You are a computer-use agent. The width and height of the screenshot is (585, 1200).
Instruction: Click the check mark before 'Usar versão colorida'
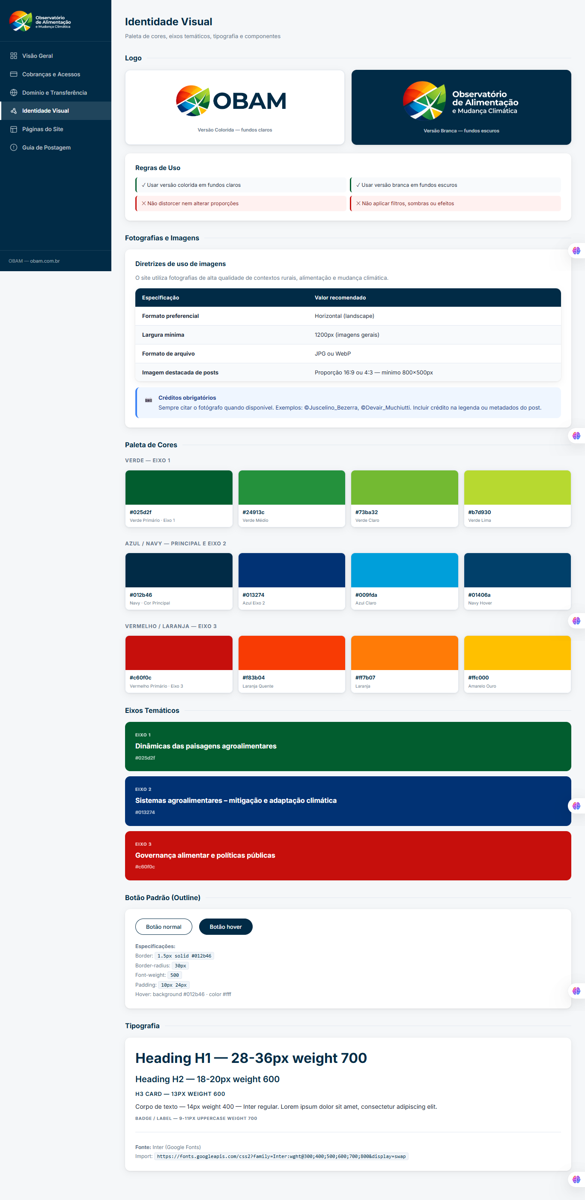pos(143,185)
